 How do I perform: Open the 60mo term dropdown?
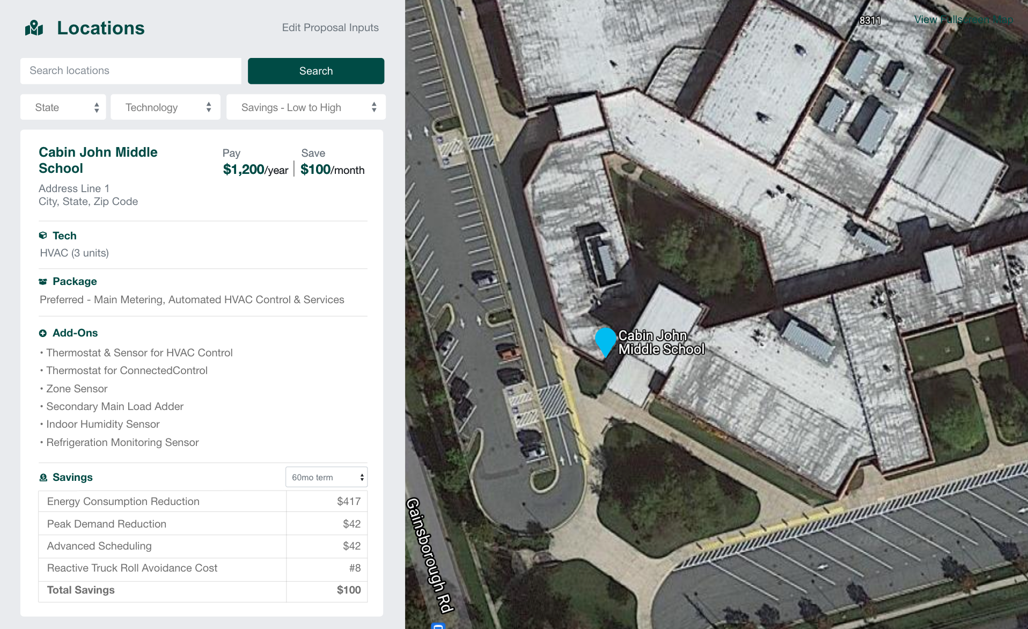tap(326, 477)
